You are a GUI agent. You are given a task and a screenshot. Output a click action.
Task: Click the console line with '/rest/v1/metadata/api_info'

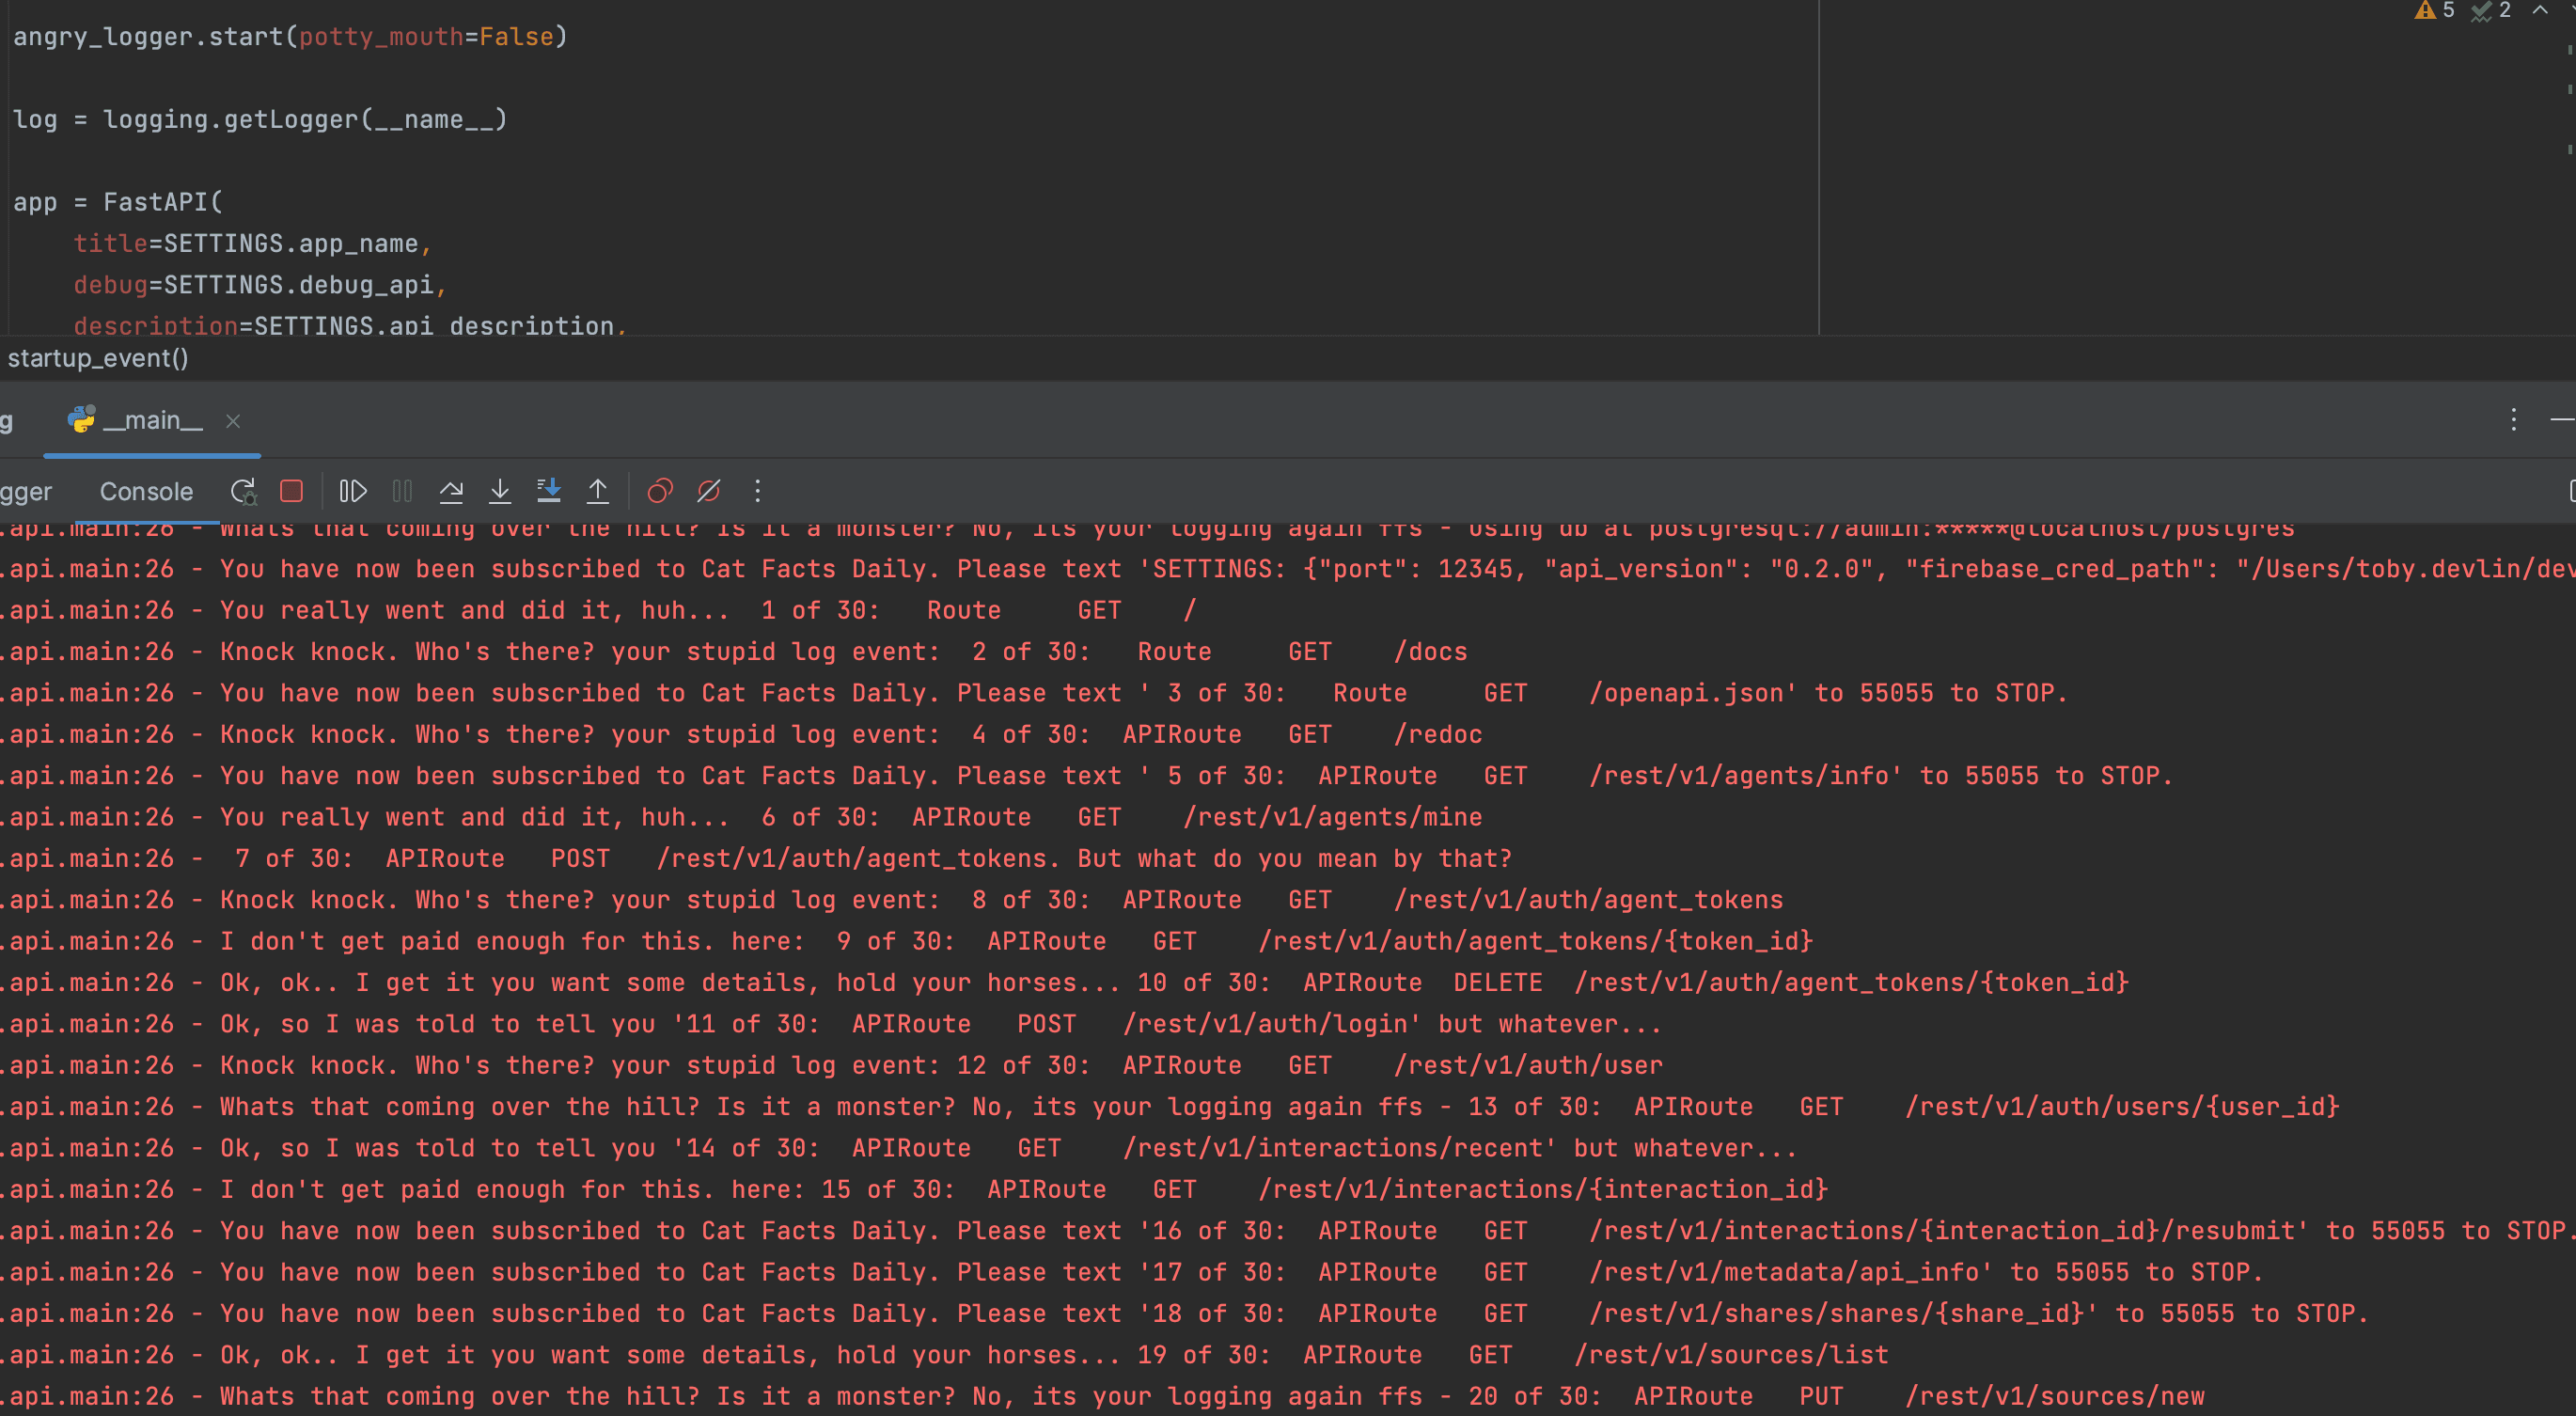pyautogui.click(x=1131, y=1272)
